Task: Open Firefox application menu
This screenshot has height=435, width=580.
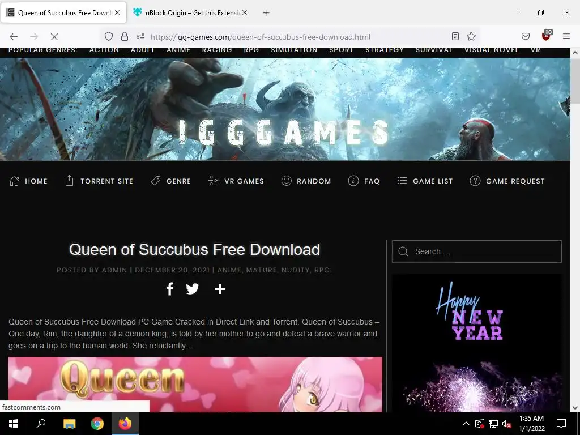Action: [566, 36]
